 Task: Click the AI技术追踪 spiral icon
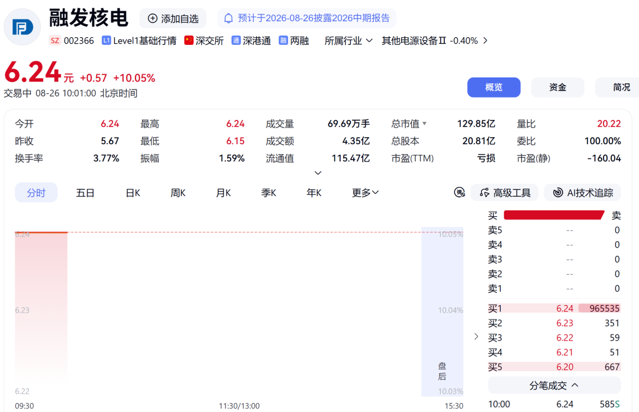(558, 193)
